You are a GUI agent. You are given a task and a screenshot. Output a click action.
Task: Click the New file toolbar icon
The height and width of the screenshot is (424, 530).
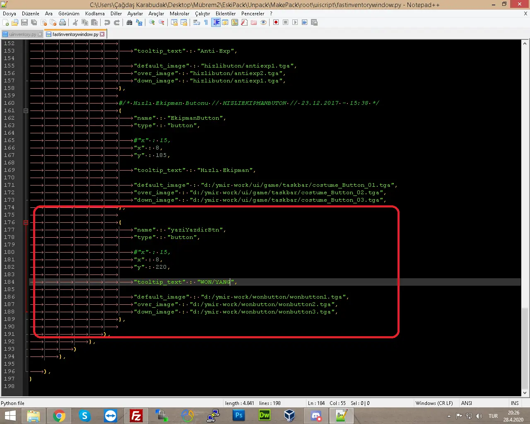coord(6,22)
